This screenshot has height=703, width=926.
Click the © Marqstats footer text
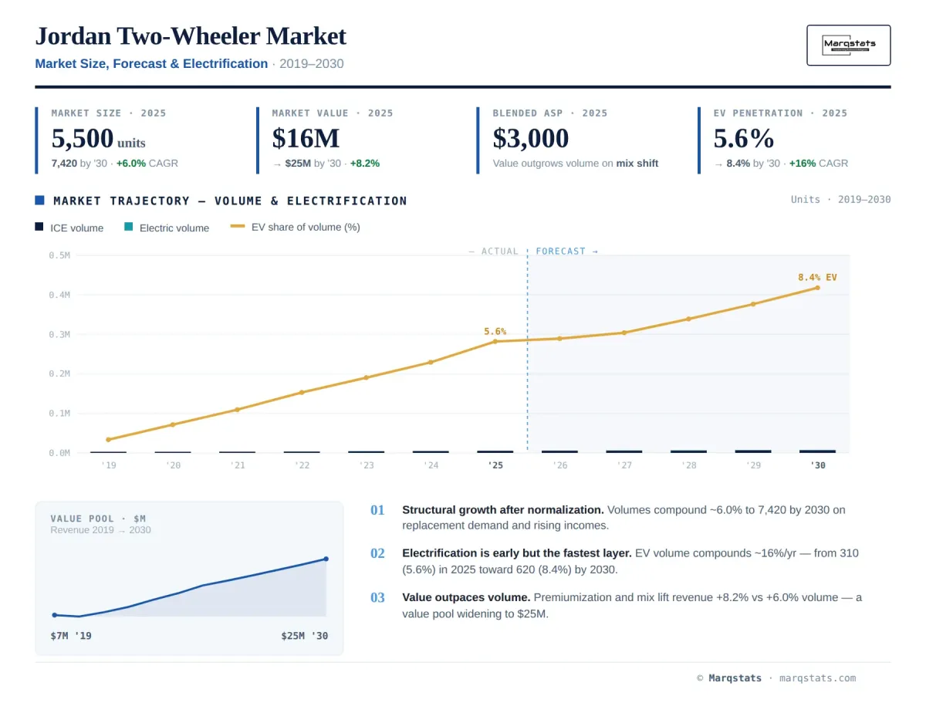(x=730, y=678)
